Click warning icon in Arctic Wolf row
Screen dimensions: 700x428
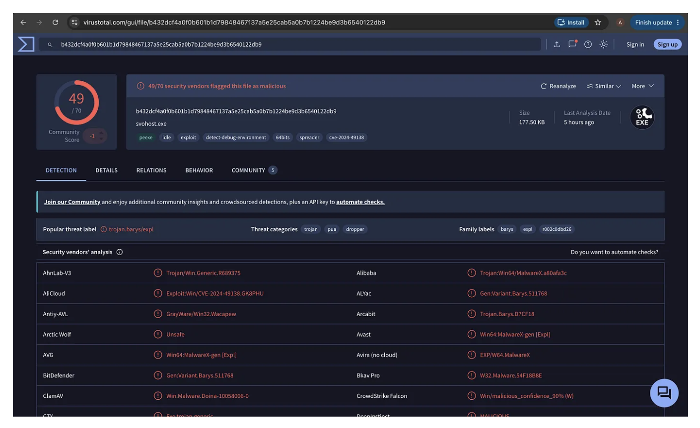click(x=158, y=334)
